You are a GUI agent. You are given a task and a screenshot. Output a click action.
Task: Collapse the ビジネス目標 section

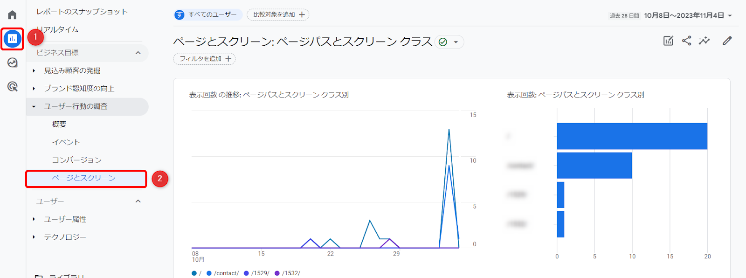coord(138,53)
